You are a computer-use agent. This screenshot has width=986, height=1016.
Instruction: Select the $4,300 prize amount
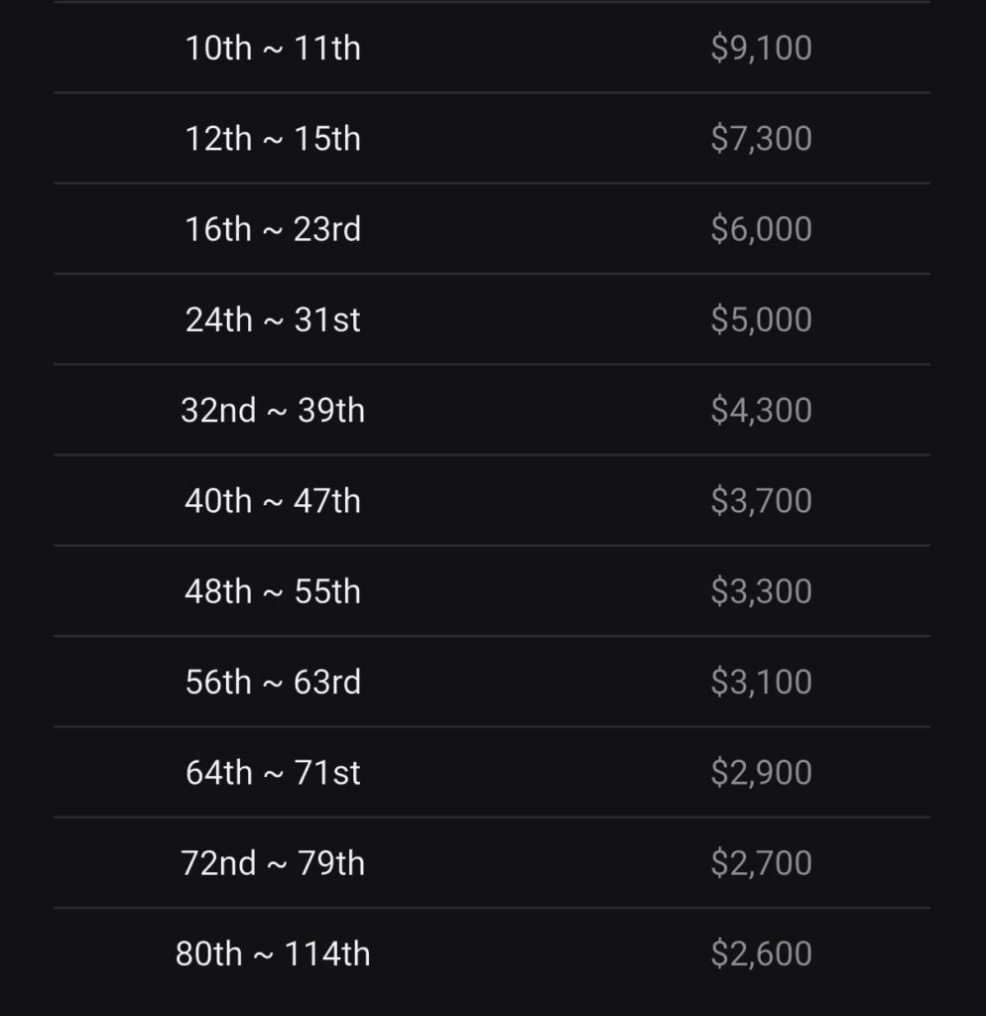coord(761,411)
